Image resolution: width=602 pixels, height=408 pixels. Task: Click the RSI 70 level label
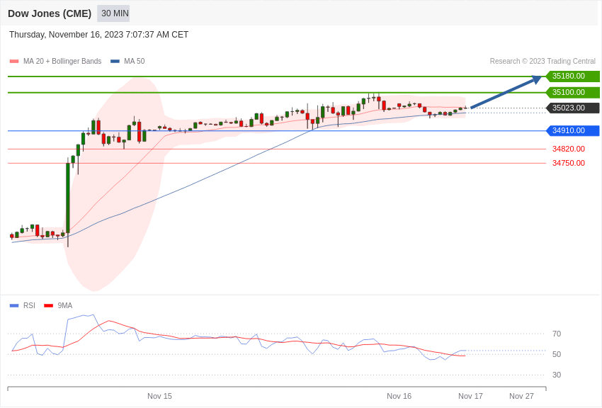(x=557, y=334)
